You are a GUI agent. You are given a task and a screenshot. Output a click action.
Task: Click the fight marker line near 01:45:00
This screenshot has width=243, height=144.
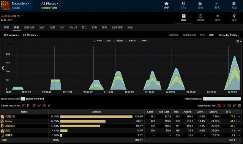[148, 68]
